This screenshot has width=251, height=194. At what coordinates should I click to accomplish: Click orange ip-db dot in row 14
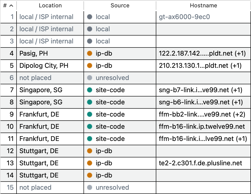(x=90, y=175)
